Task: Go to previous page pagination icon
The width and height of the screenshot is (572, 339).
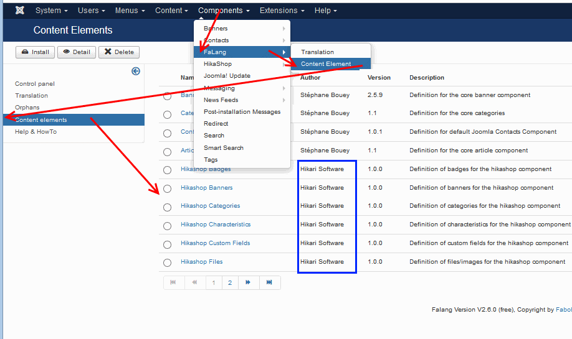Action: click(x=195, y=282)
